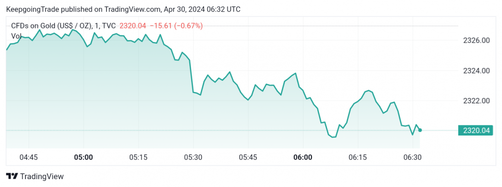
Task: Click the 2324.00 price axis label
Action: (x=477, y=71)
